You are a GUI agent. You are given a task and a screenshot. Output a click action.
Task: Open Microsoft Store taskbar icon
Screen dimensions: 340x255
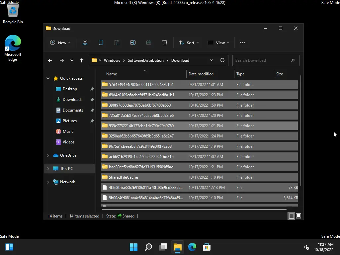[x=207, y=247]
